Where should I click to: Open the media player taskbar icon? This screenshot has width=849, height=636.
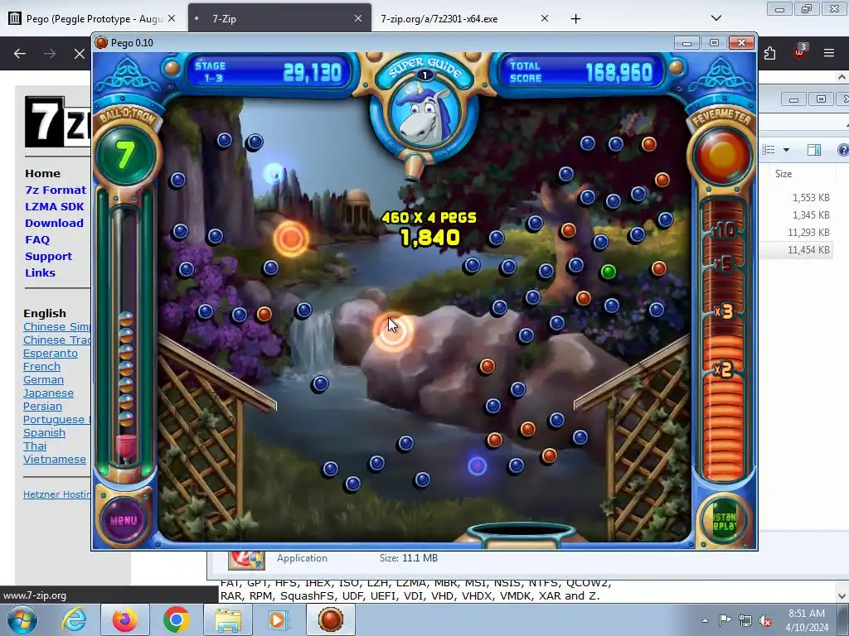[279, 619]
